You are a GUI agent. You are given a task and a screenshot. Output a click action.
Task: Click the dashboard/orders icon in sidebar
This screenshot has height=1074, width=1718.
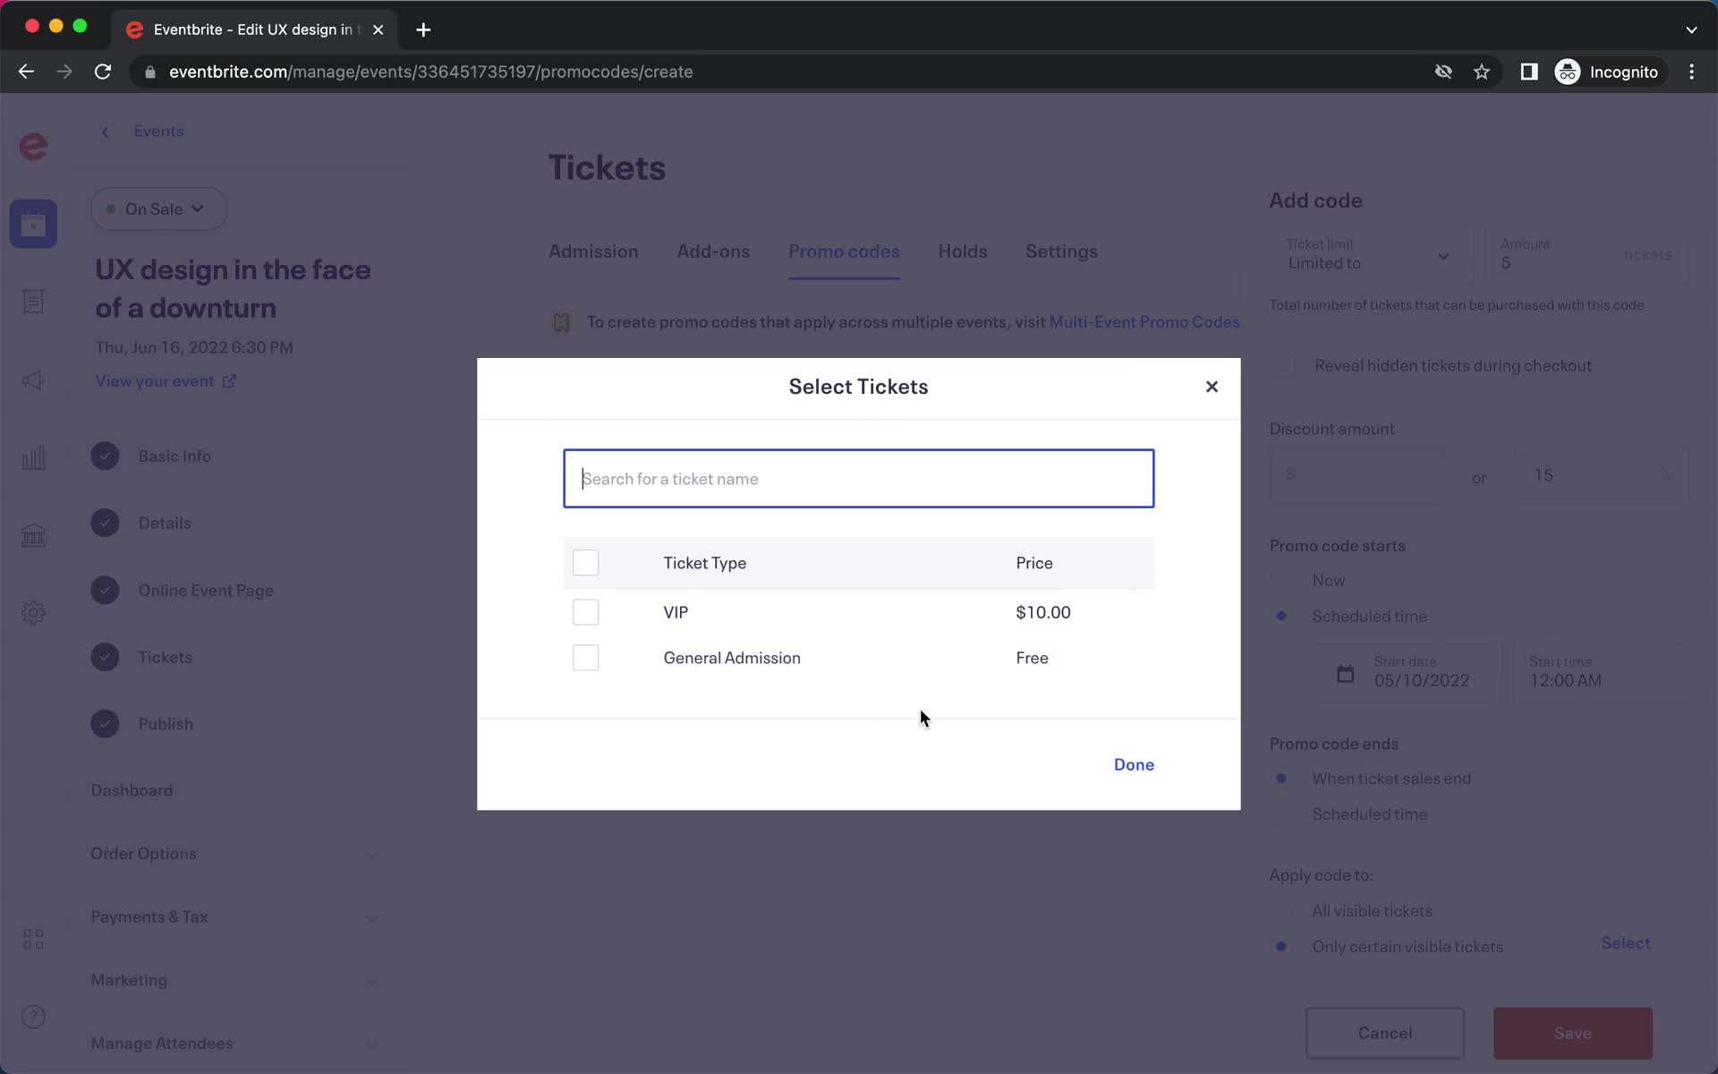(33, 302)
